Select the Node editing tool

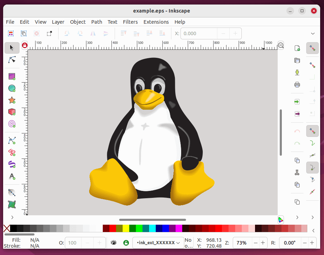coord(11,60)
